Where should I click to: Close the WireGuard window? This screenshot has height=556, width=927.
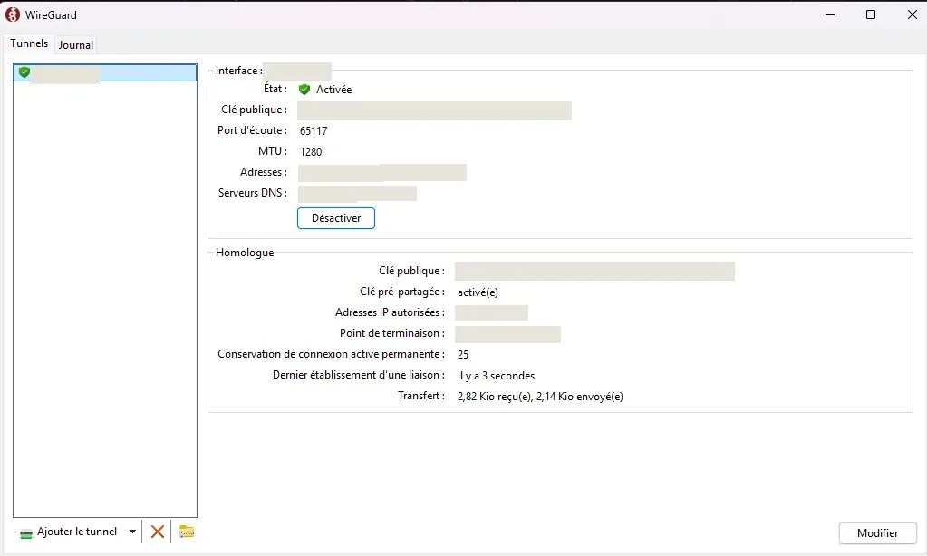click(x=913, y=14)
